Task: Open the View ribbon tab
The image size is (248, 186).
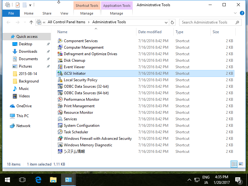Action: [x=64, y=13]
